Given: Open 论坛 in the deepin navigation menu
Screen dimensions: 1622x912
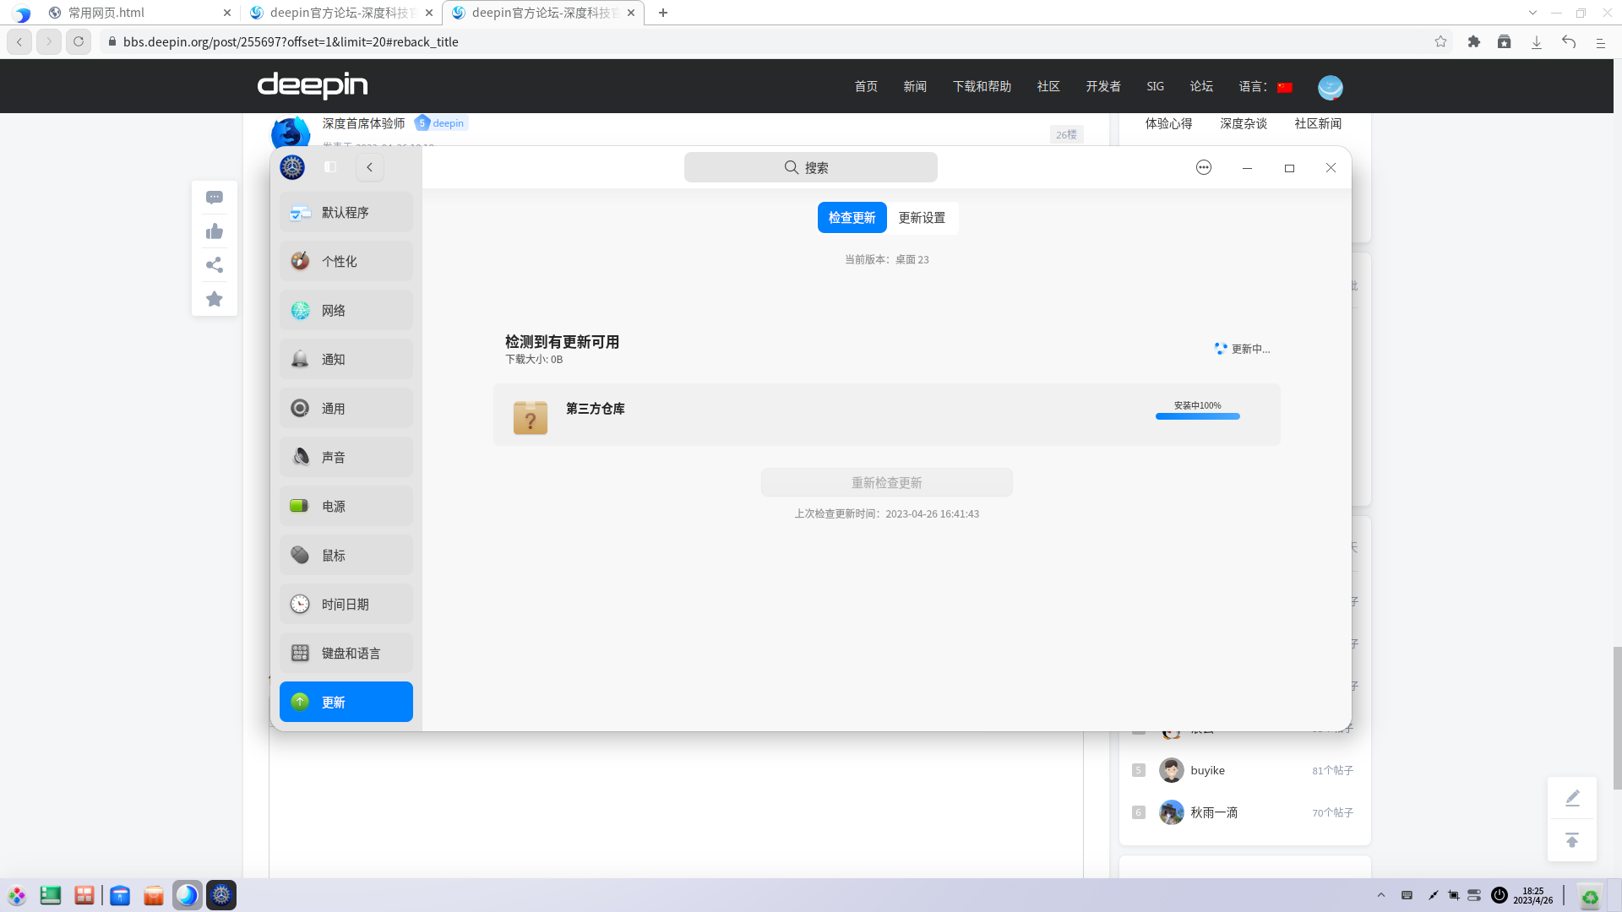Looking at the screenshot, I should point(1201,85).
